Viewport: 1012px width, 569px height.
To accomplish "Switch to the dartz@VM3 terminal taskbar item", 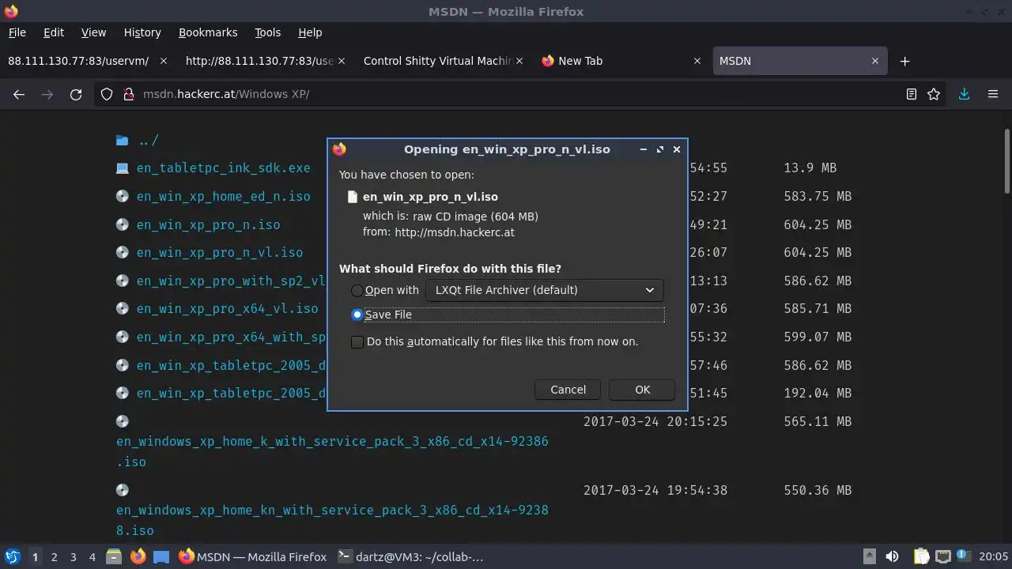I will 410,556.
